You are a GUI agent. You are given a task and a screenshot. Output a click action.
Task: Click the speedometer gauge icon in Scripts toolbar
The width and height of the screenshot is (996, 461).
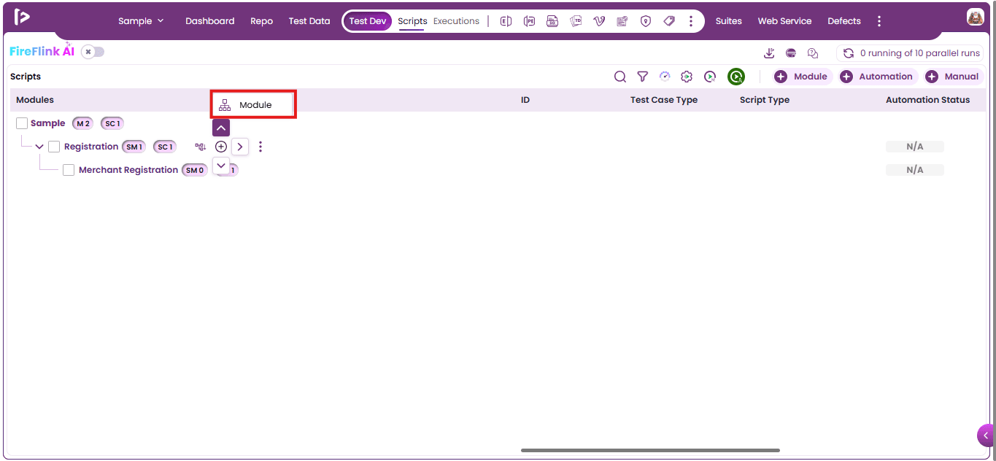click(x=665, y=76)
